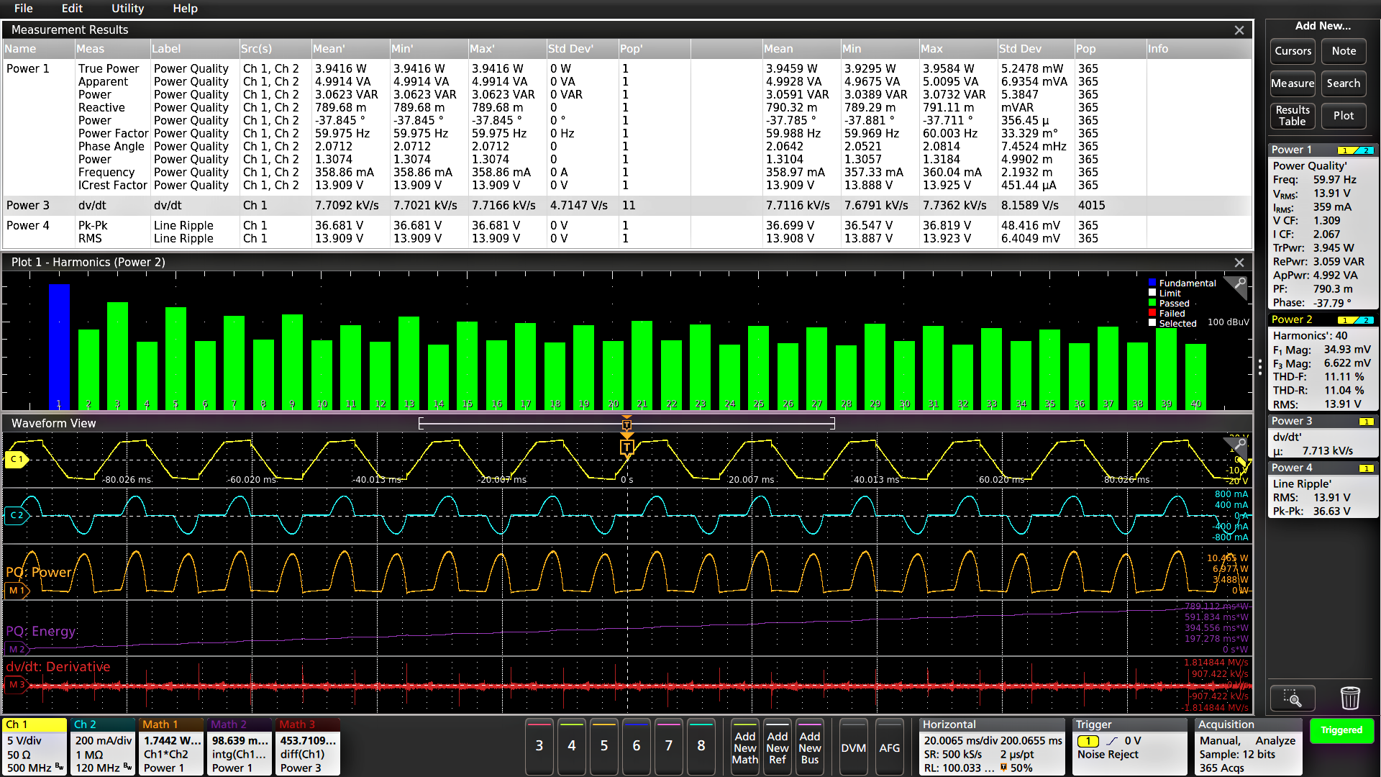1381x777 pixels.
Task: Open the Utility menu
Action: click(x=127, y=9)
